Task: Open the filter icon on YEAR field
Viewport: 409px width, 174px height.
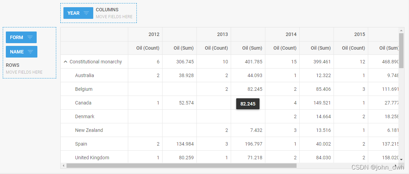Action: (x=86, y=13)
